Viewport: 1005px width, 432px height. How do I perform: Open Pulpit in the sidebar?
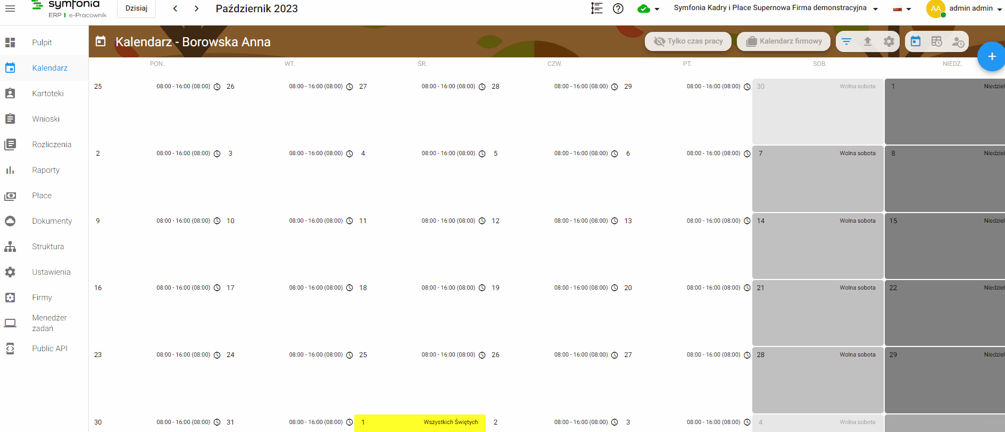click(x=44, y=43)
